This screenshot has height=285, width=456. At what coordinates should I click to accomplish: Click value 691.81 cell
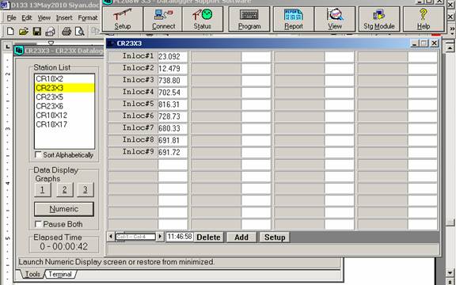pyautogui.click(x=173, y=140)
